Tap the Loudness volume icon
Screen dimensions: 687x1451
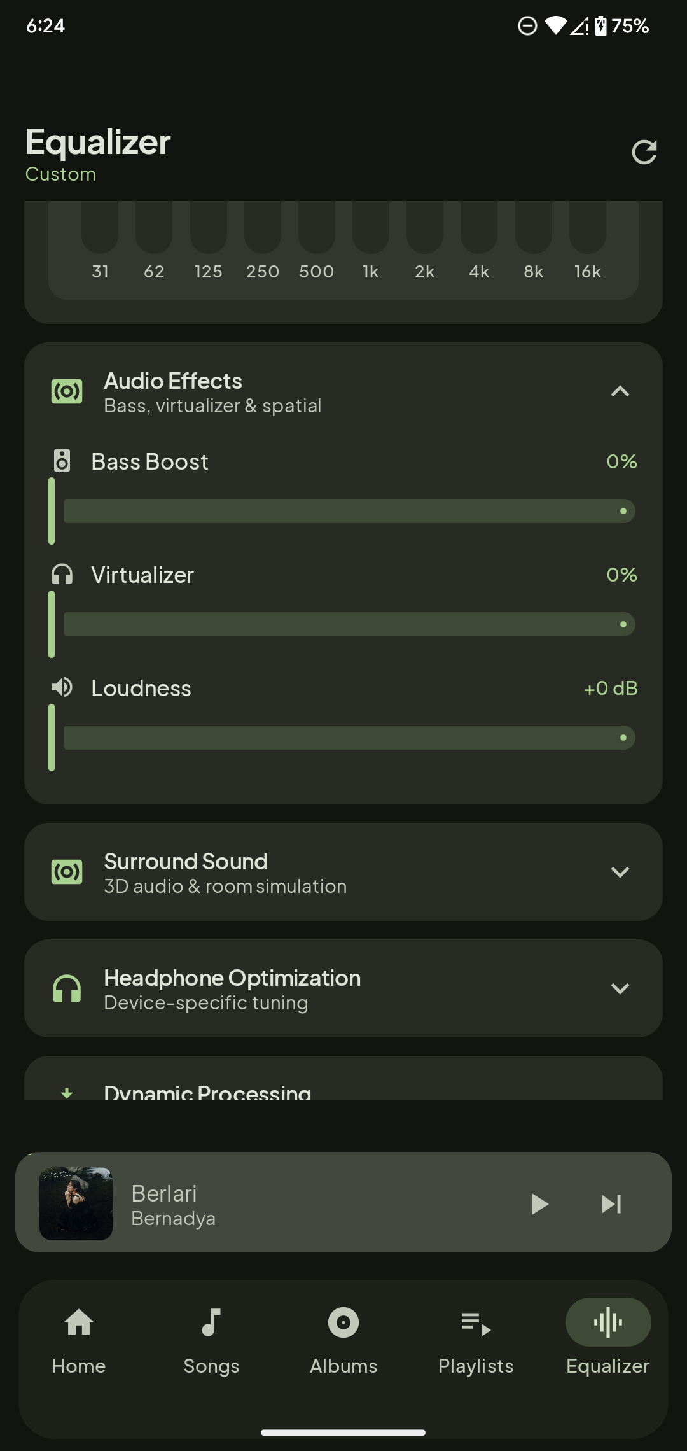tap(62, 687)
